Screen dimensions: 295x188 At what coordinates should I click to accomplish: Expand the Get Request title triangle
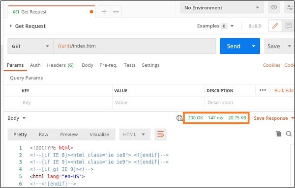point(11,26)
